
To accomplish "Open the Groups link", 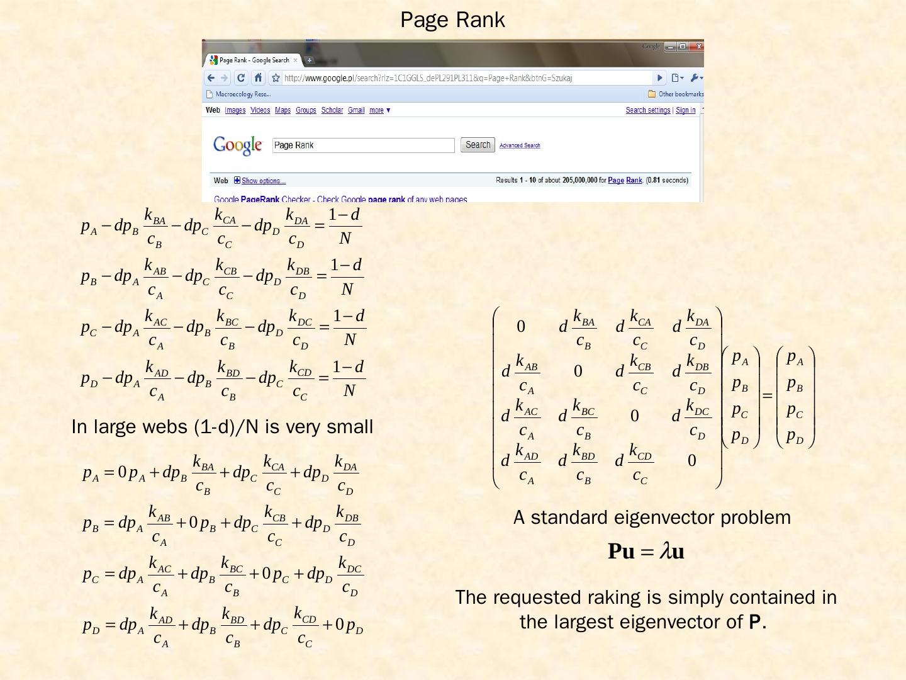I will coord(306,110).
